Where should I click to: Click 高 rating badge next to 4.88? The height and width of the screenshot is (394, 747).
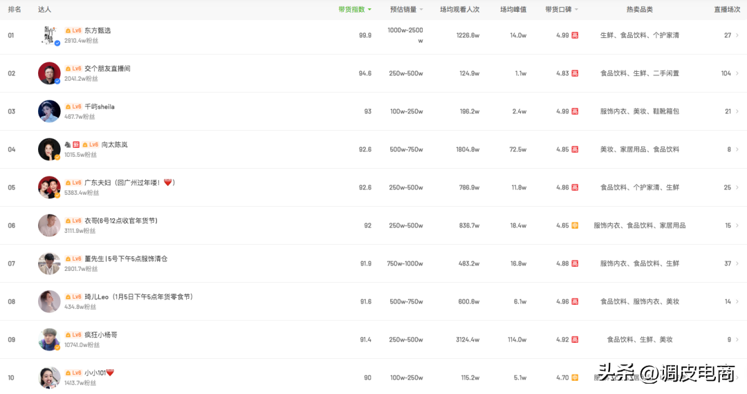[575, 263]
